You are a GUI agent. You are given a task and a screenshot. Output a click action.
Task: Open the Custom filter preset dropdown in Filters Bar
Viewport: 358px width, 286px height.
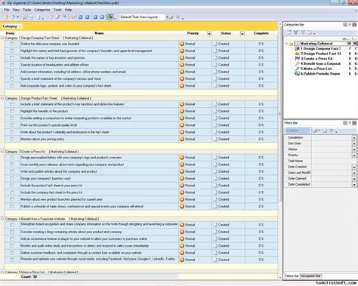pos(310,131)
